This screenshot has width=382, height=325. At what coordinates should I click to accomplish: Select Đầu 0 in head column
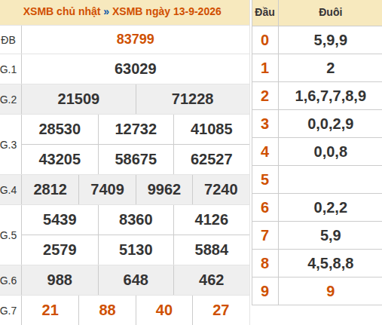tap(264, 40)
